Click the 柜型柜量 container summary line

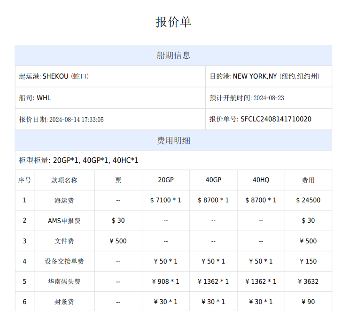[78, 161]
